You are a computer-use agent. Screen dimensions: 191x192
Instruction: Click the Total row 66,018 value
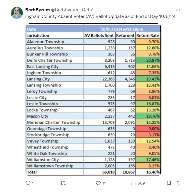pyautogui.click(x=108, y=172)
